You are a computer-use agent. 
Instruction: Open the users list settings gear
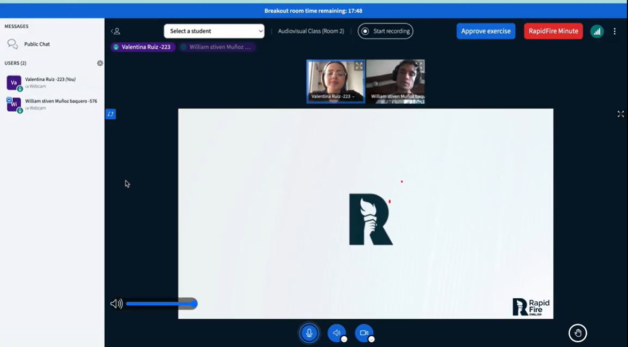tap(100, 63)
